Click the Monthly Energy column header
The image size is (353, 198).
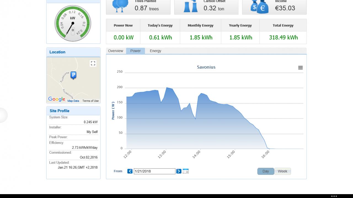tap(200, 25)
